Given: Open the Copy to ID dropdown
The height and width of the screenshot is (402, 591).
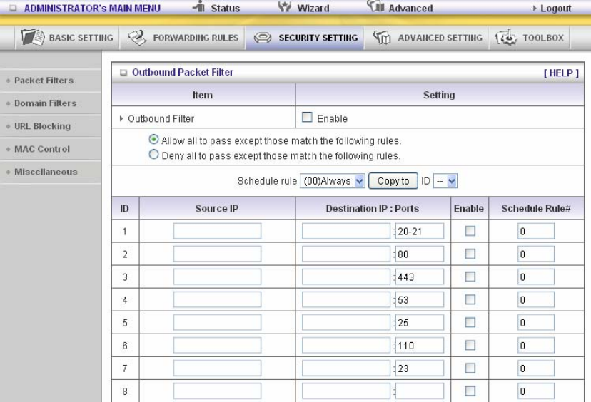Looking at the screenshot, I should (445, 181).
